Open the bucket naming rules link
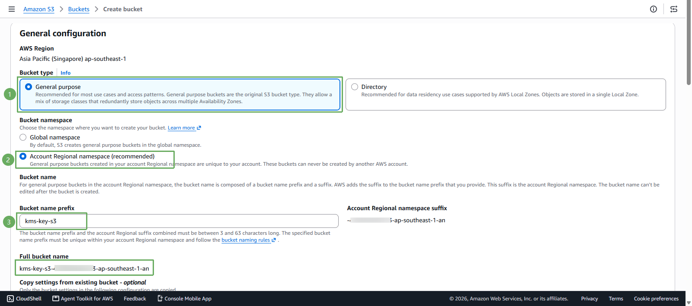The width and height of the screenshot is (692, 306). pyautogui.click(x=246, y=240)
